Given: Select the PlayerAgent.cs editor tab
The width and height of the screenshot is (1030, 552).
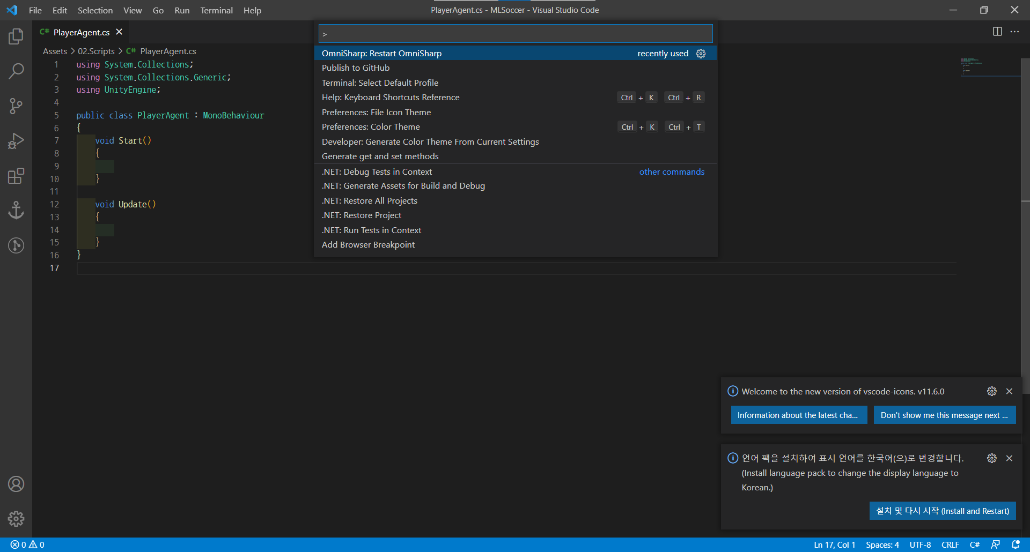Looking at the screenshot, I should coord(81,32).
